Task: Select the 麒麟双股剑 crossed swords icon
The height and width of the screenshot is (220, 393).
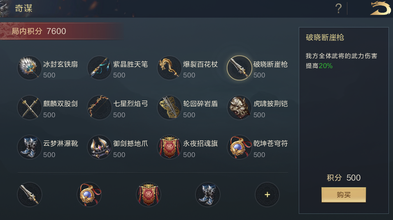Action: tap(29, 108)
